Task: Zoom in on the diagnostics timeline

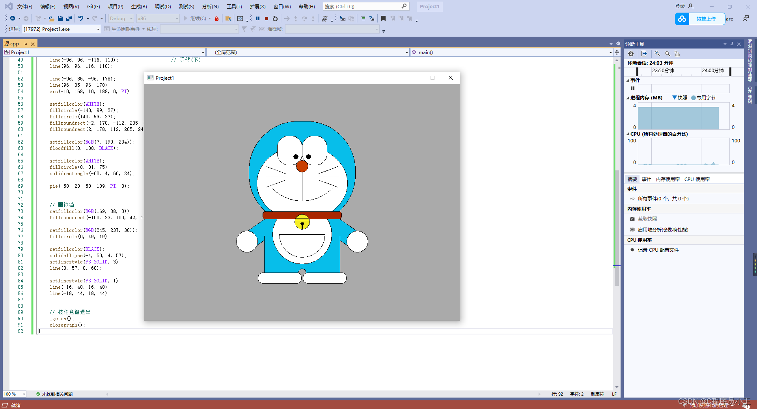Action: pos(657,54)
